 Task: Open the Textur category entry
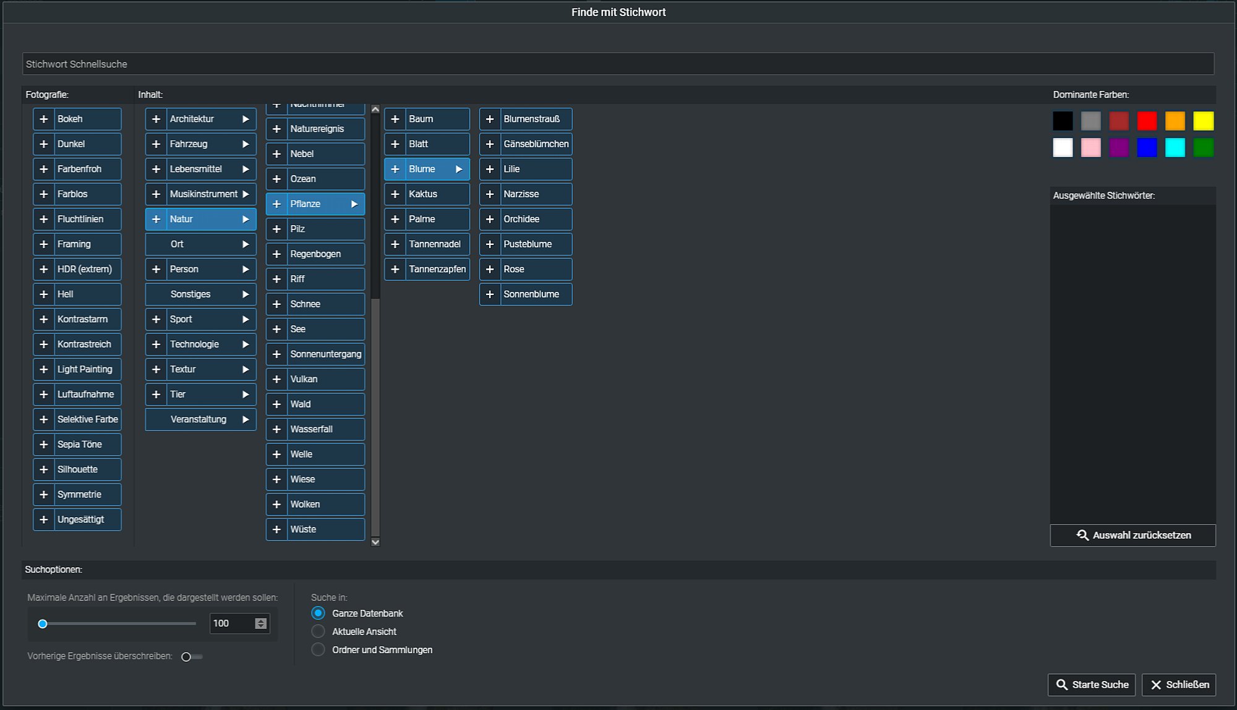(201, 369)
